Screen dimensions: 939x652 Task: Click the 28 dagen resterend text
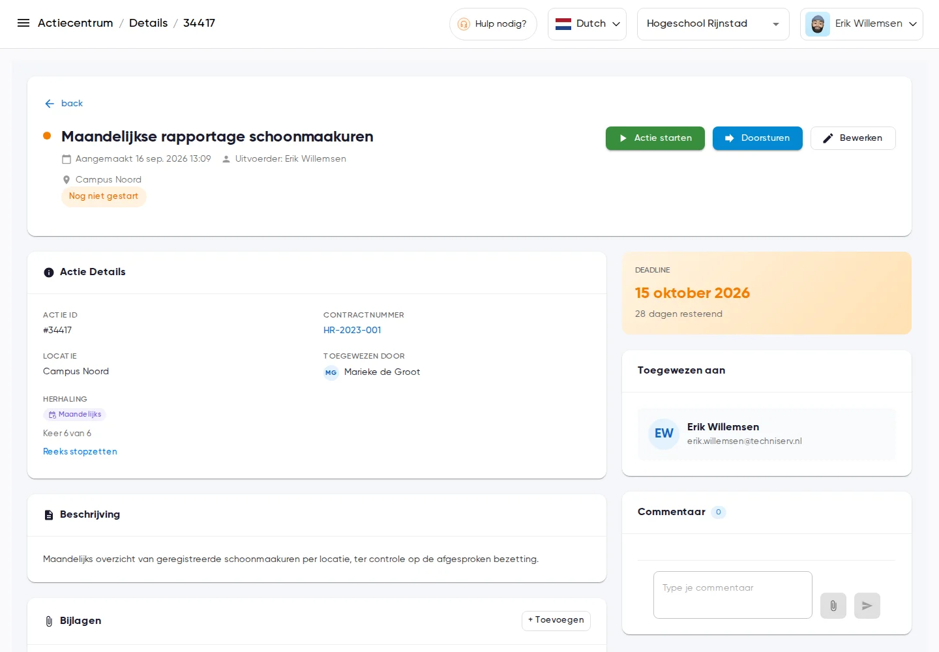(x=679, y=314)
